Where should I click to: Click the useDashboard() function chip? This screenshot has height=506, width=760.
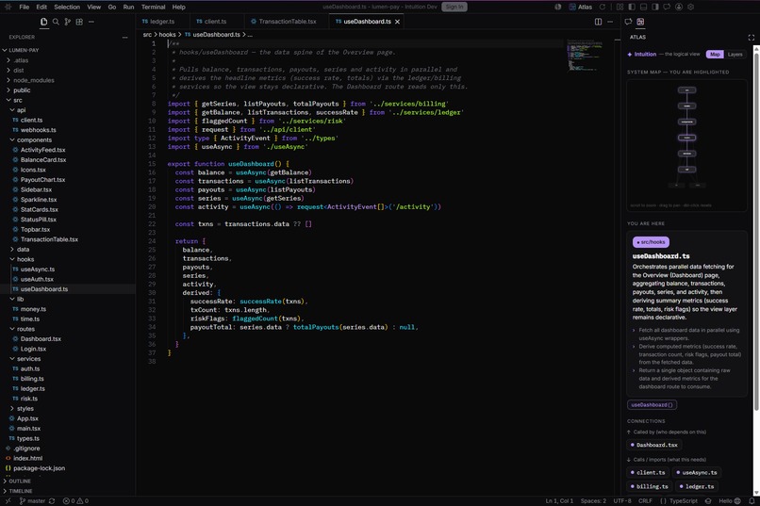coord(652,405)
